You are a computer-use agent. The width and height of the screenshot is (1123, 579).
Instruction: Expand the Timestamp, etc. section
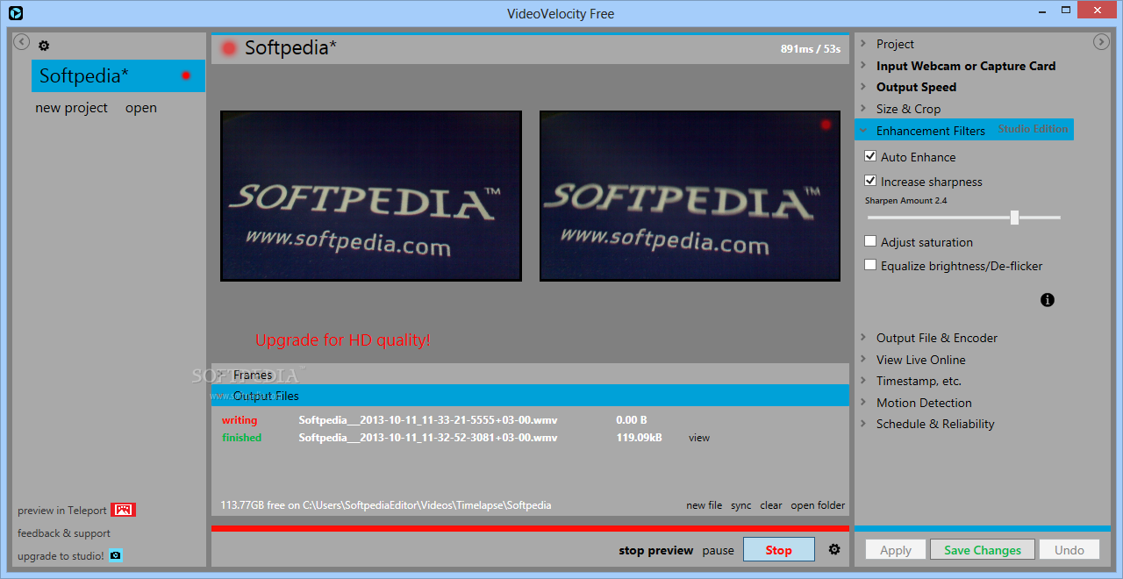tap(919, 381)
